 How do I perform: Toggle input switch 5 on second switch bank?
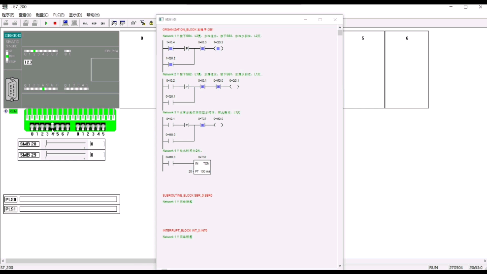103,127
